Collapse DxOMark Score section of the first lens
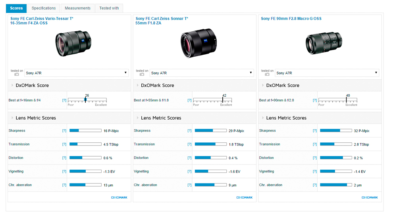 tap(12, 86)
